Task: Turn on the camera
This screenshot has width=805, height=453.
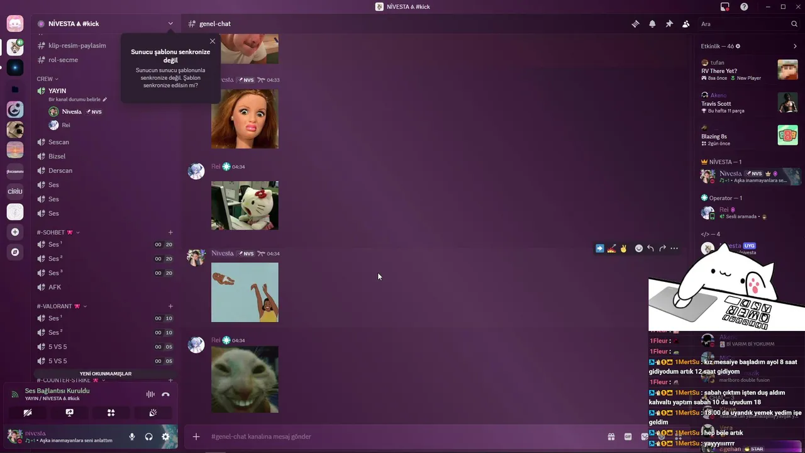Action: pyautogui.click(x=28, y=413)
